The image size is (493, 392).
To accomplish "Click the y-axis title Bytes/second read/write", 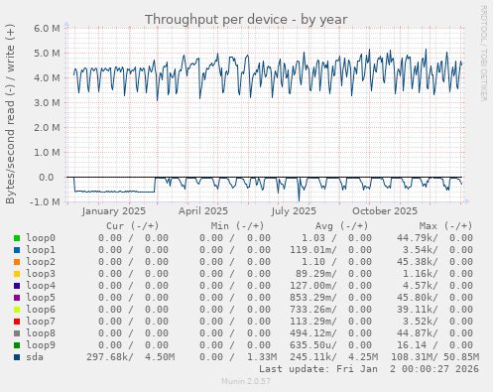I will click(x=10, y=114).
